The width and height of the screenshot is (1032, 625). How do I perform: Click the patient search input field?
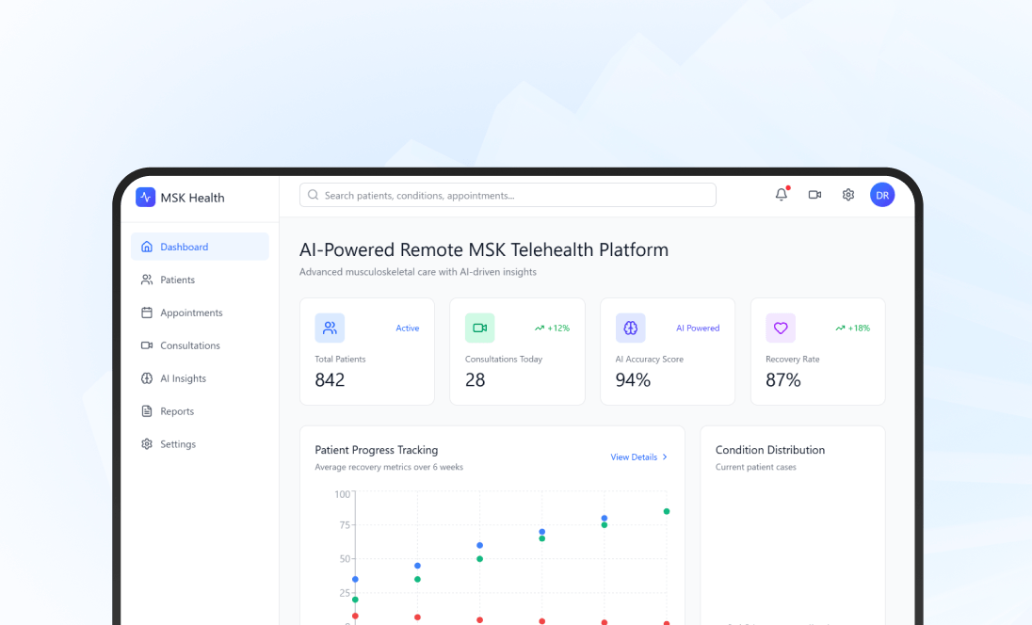508,195
